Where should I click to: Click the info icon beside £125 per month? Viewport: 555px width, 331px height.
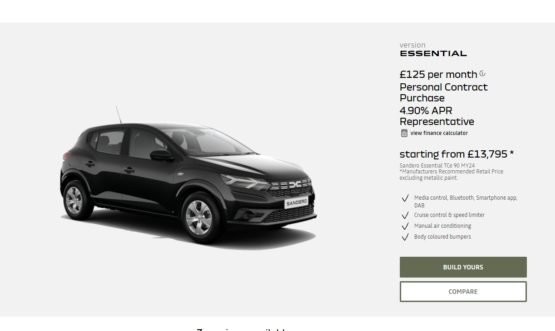point(482,73)
